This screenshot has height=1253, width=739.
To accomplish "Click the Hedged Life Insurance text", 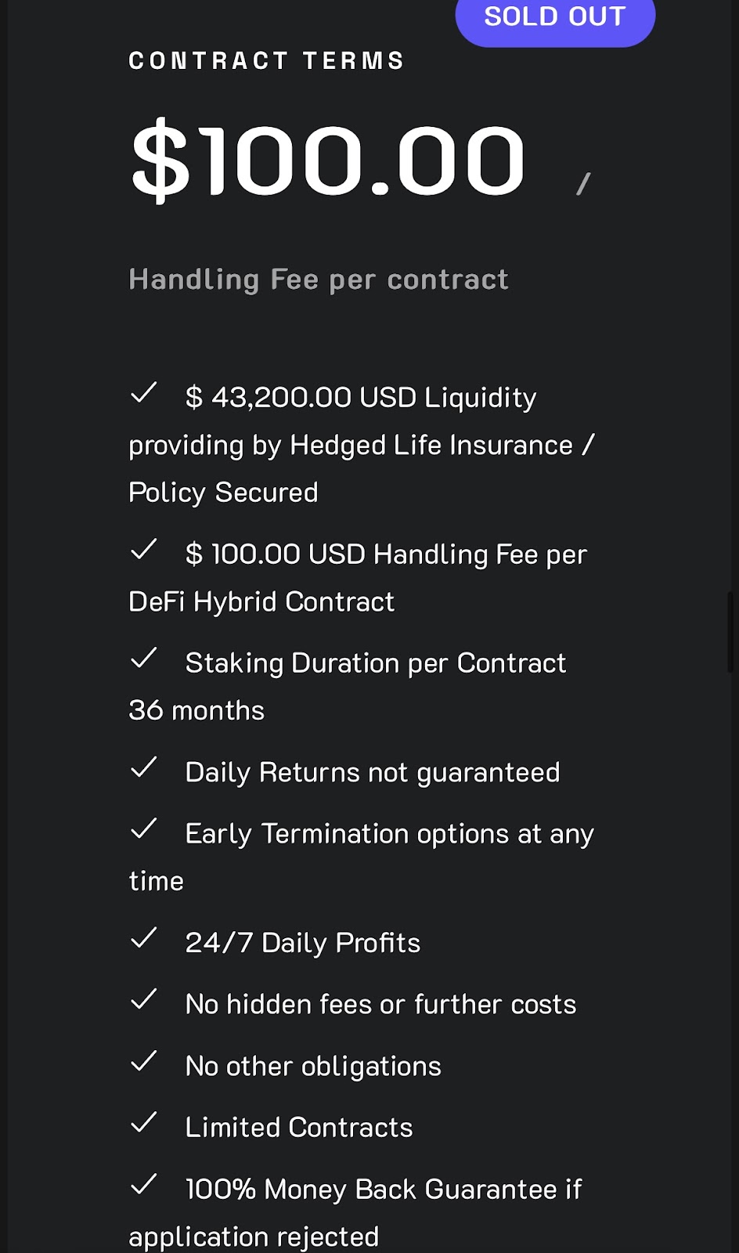I will 431,445.
